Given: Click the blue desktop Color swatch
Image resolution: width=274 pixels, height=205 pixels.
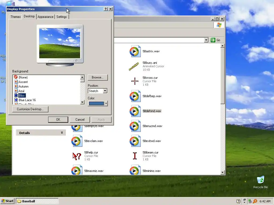Looking at the screenshot, I should [96, 103].
